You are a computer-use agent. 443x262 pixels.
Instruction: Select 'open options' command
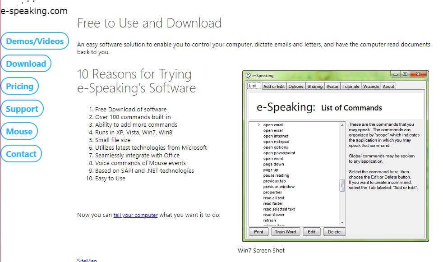tap(276, 147)
